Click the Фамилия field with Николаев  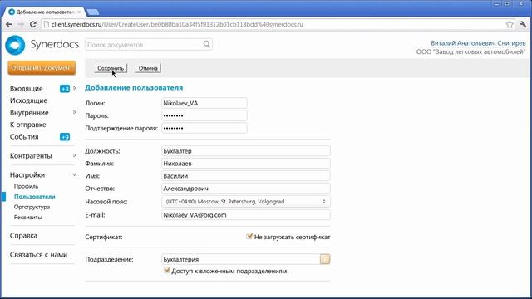[x=246, y=164]
